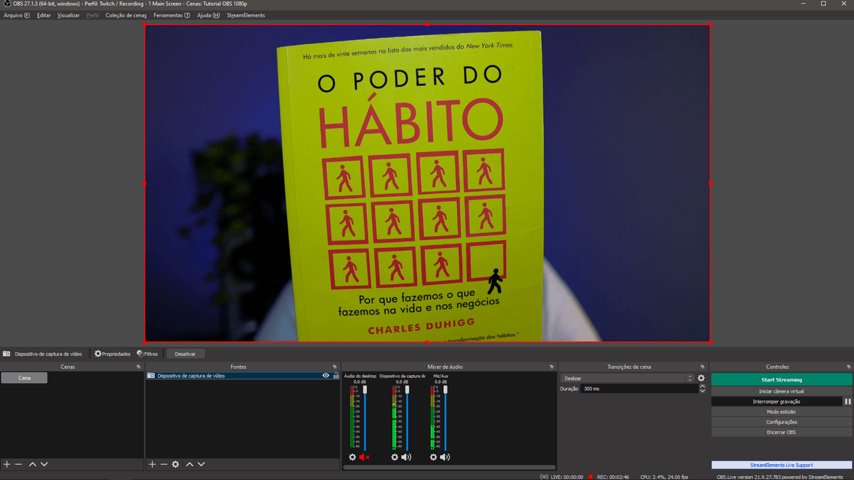Open the Áudio do desktop settings gear
This screenshot has height=480, width=854.
pyautogui.click(x=353, y=457)
